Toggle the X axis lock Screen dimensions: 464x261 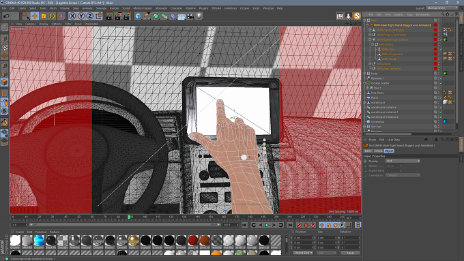pos(72,16)
